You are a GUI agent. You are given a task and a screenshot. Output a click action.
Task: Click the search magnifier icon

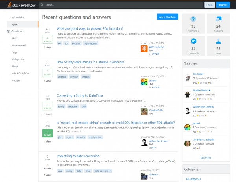(x=42, y=5)
